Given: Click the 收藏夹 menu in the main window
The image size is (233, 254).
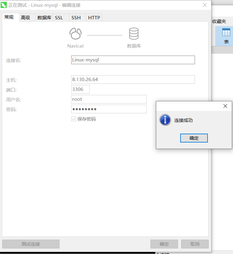Looking at the screenshot, I should [x=219, y=21].
